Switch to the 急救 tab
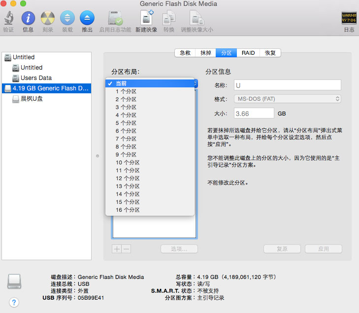 tap(185, 53)
